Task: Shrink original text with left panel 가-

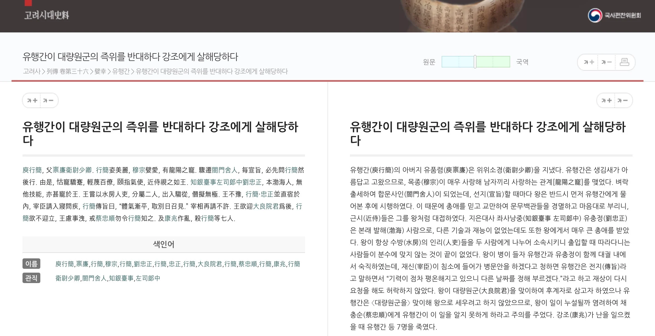Action: coord(48,100)
